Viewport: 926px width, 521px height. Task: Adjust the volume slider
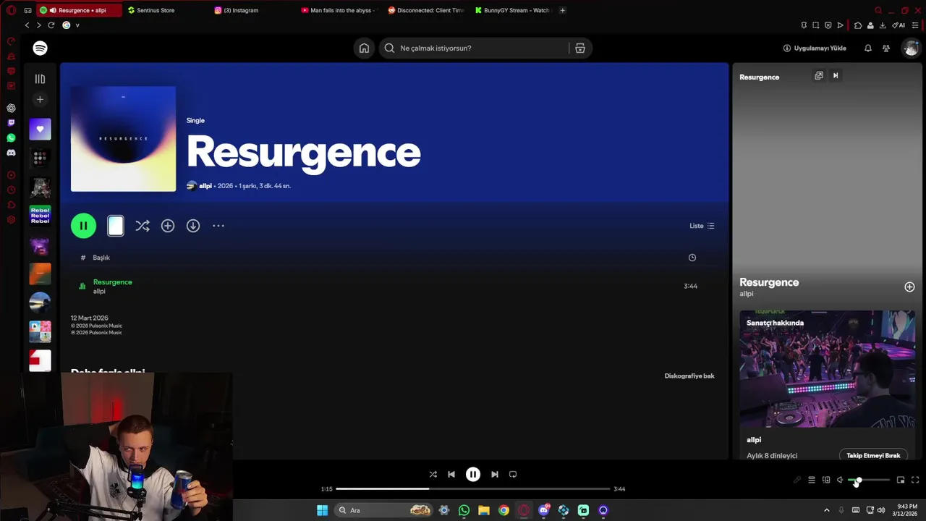[x=868, y=480]
